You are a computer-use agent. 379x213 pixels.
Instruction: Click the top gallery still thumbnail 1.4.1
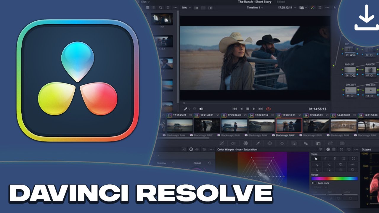(x=162, y=20)
